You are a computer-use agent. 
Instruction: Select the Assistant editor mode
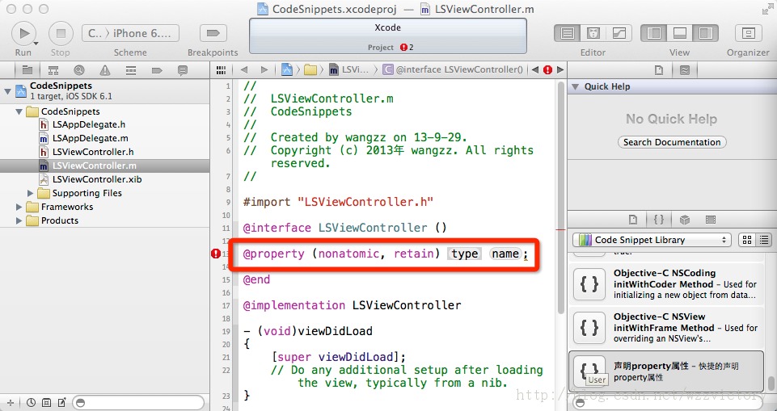pyautogui.click(x=593, y=33)
